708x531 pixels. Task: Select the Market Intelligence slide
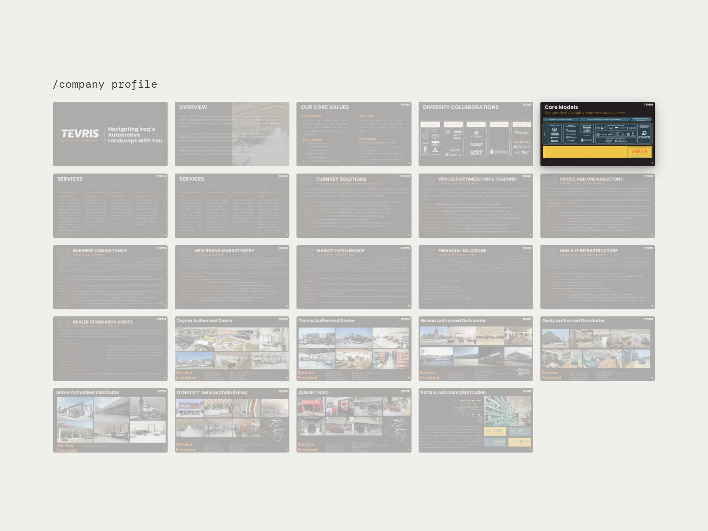pyautogui.click(x=354, y=277)
